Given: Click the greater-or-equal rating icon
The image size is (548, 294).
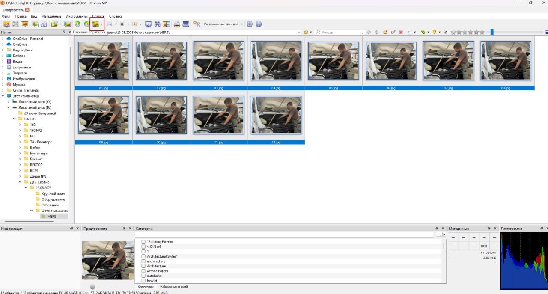Looking at the screenshot, I should (x=446, y=32).
